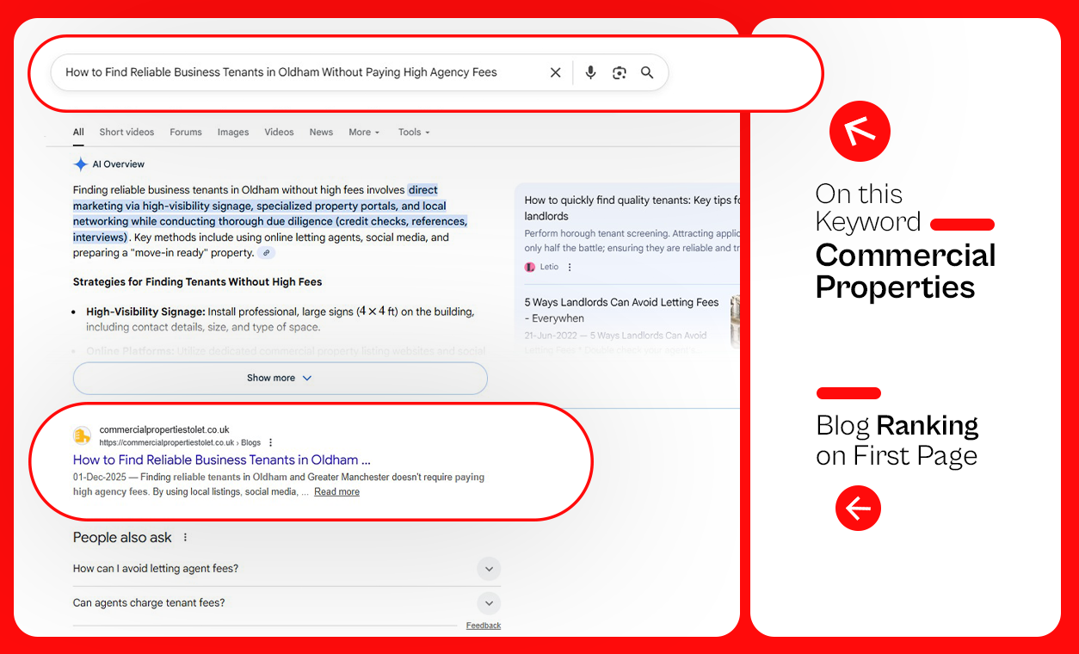Image resolution: width=1079 pixels, height=654 pixels.
Task: Open 'How to Find Reliable Business Tenants' result
Action: pyautogui.click(x=221, y=460)
